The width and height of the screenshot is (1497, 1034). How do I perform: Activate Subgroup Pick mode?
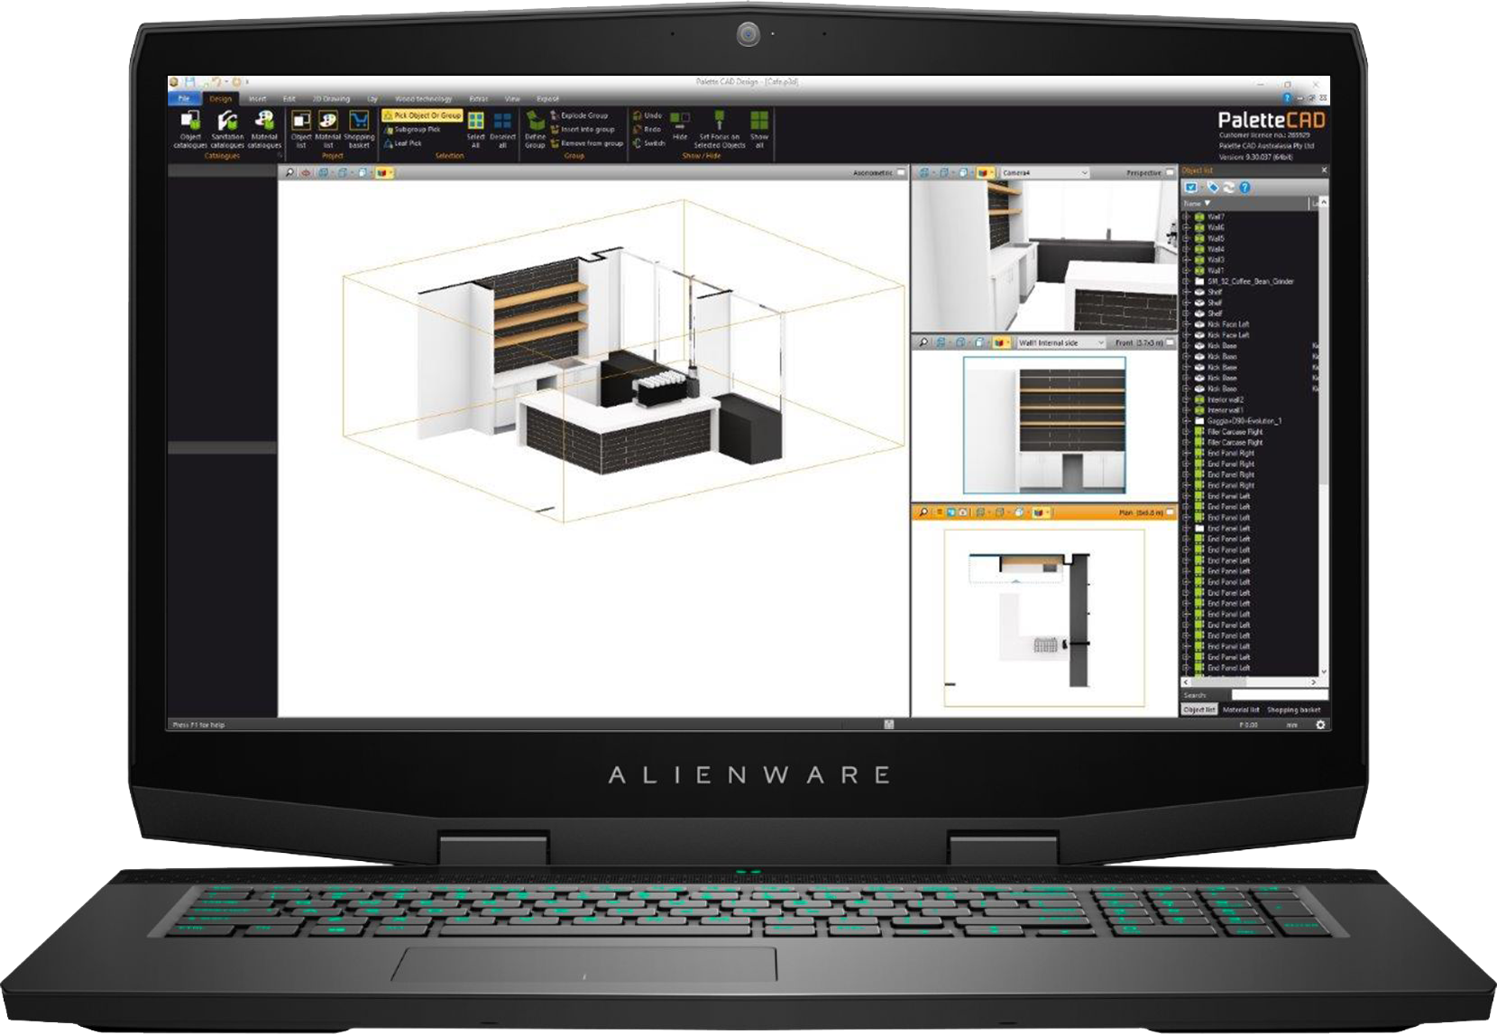coord(412,129)
